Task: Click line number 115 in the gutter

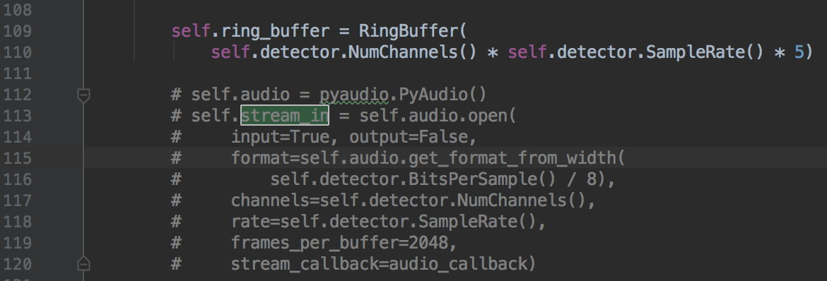Action: (x=18, y=157)
